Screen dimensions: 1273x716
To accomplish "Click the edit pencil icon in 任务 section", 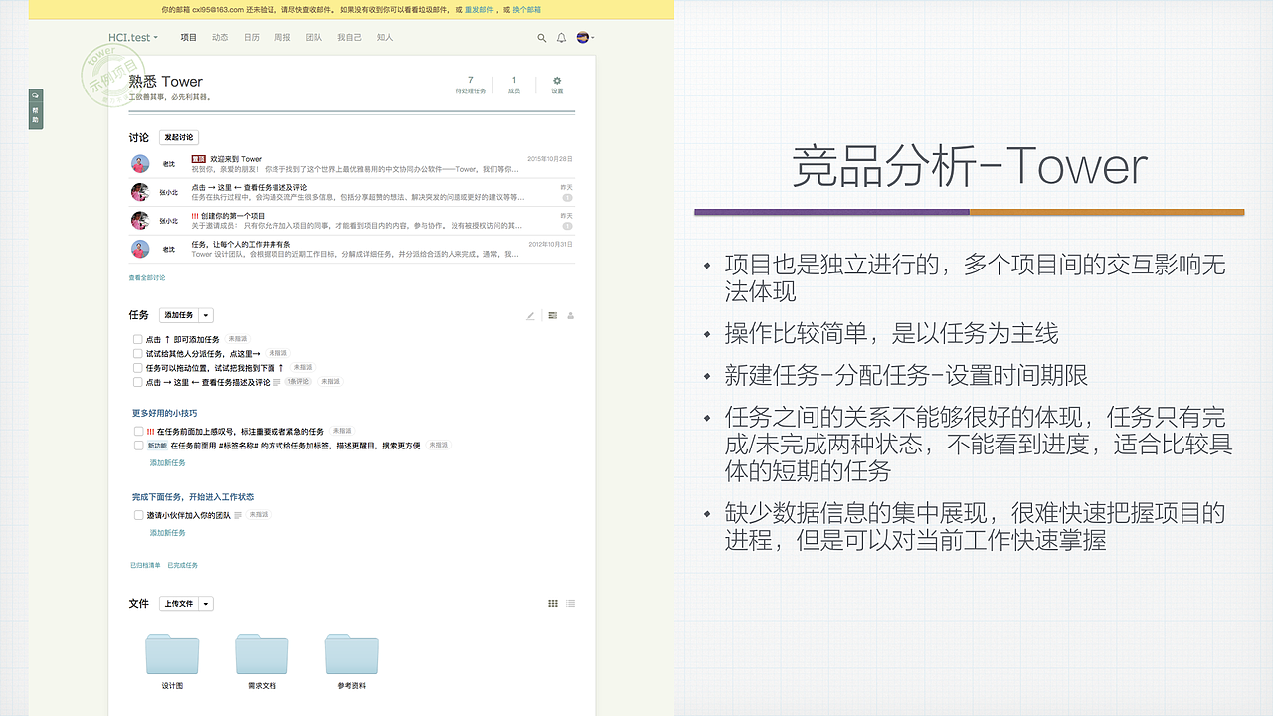I will [530, 316].
